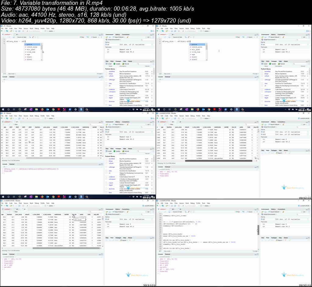The width and height of the screenshot is (312, 287).
Task: Click Environment search field in 00:01:20 frame
Action: [147, 40]
